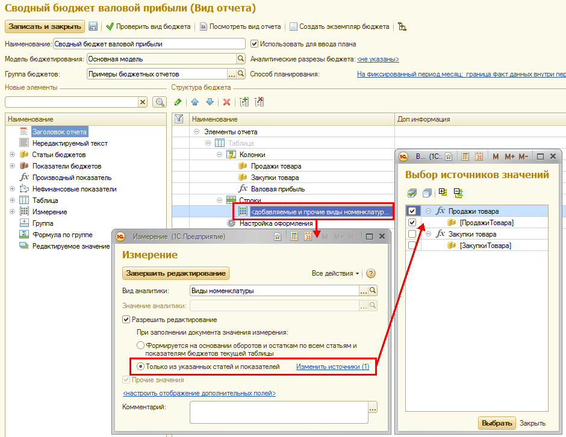The image size is (566, 437).
Task: Click 'Создать экземпляр бюджета' toolbar command
Action: (340, 26)
